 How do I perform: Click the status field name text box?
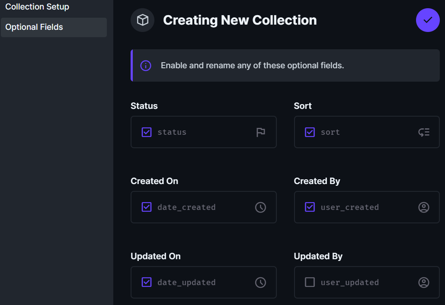point(199,132)
